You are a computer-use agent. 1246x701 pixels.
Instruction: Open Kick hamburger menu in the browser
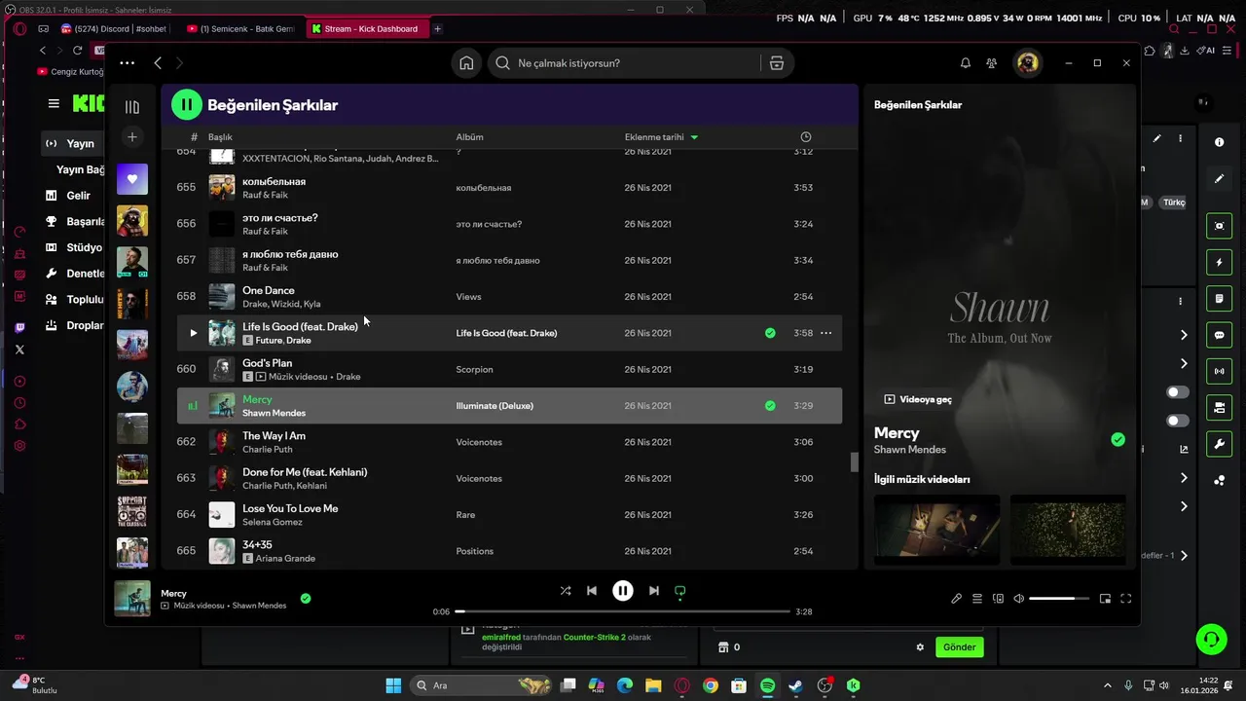click(54, 103)
